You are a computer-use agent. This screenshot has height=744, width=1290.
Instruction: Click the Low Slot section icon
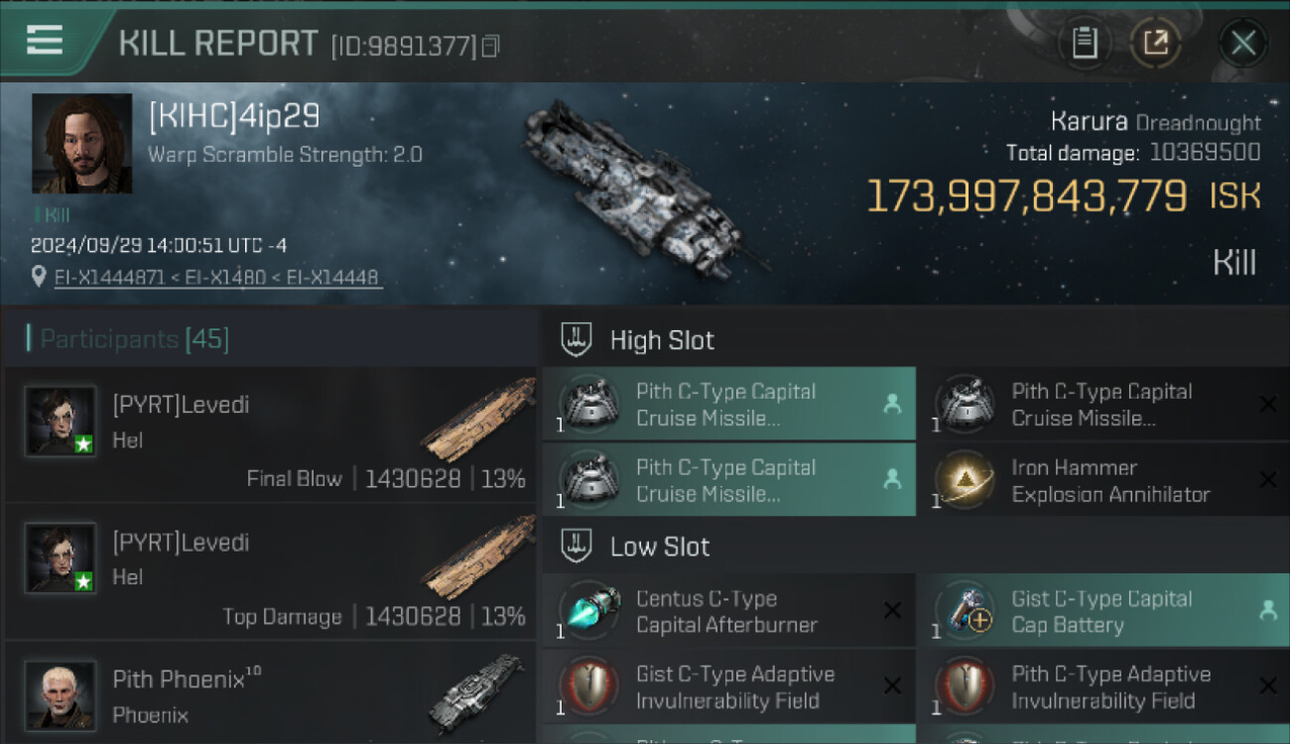tap(577, 547)
